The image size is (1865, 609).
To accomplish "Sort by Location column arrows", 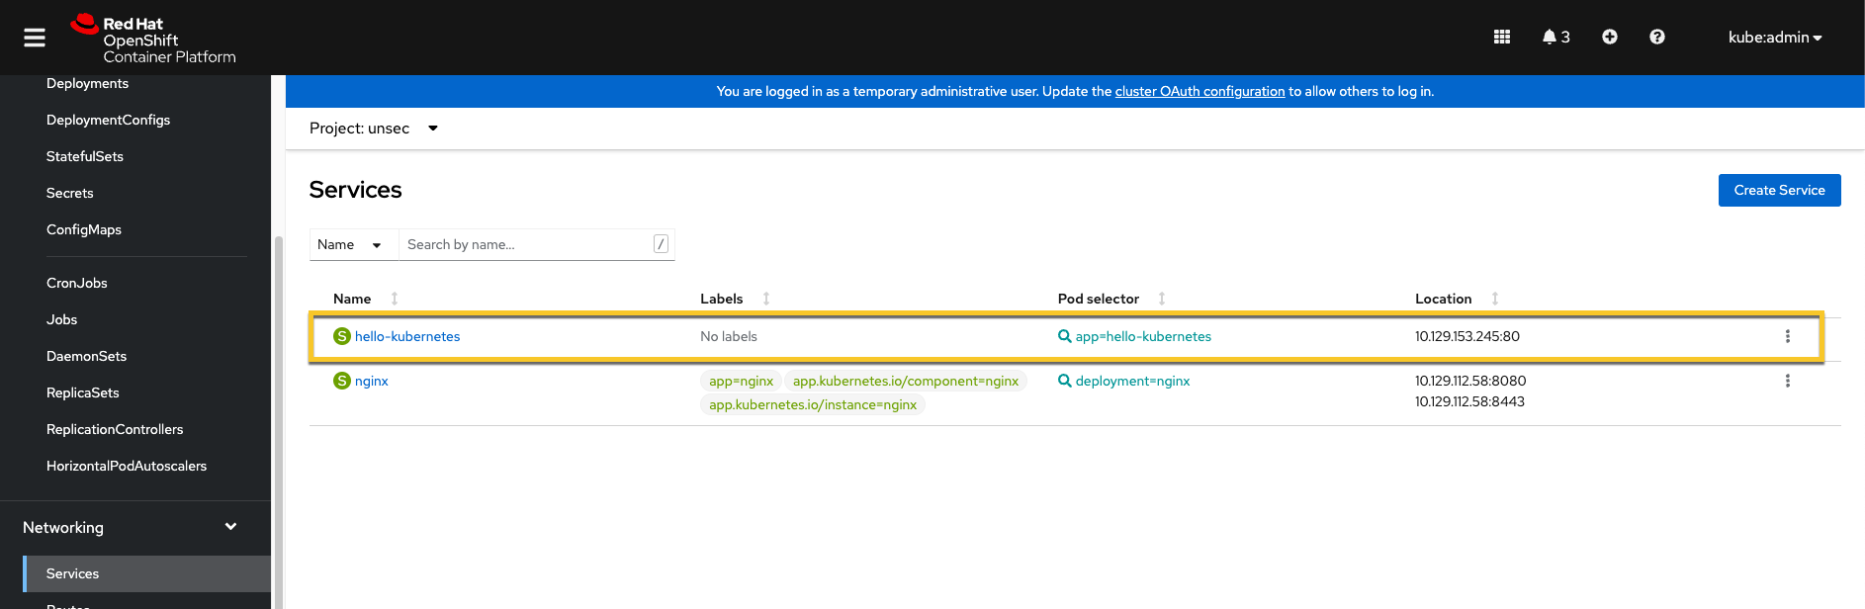I will point(1495,299).
